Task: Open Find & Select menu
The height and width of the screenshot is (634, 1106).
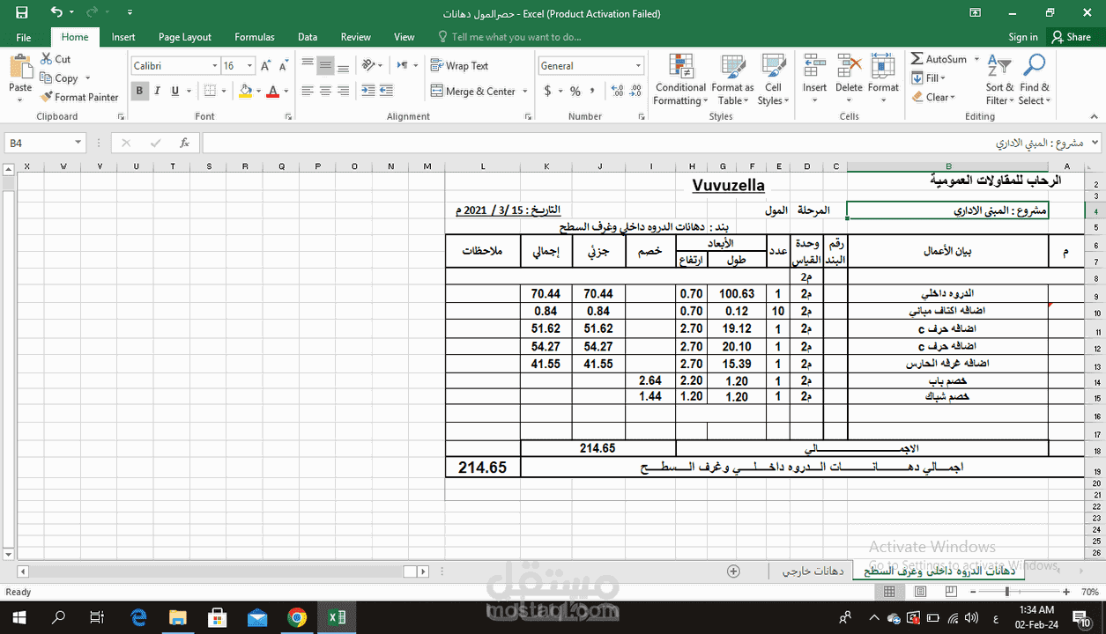Action: pyautogui.click(x=1034, y=79)
